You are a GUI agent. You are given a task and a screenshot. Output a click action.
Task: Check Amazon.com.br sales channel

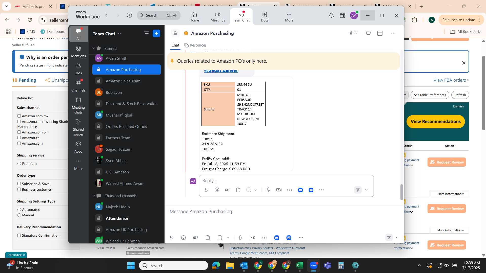pyautogui.click(x=19, y=132)
